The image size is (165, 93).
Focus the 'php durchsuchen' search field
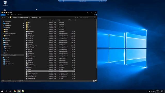[86, 17]
